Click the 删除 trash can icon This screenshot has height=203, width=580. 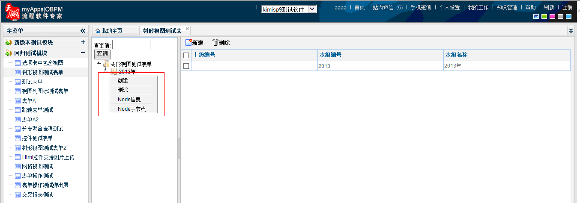pos(215,42)
